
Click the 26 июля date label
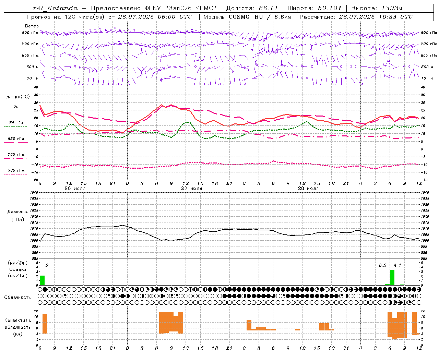(75, 188)
